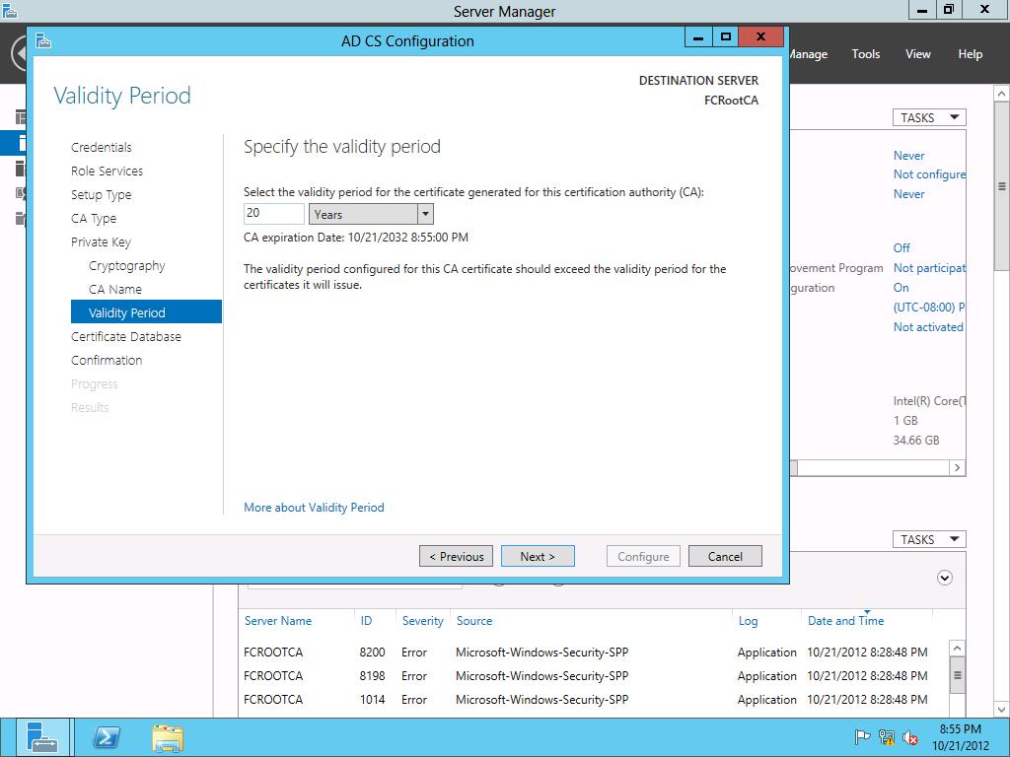
Task: Go to the Certificate Database step
Action: (125, 337)
